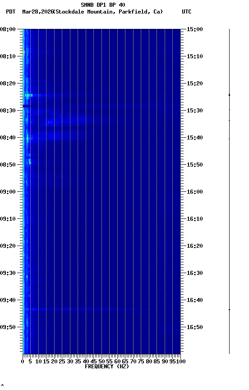
Task: Click the 16:10 UTC time label
Action: point(194,219)
